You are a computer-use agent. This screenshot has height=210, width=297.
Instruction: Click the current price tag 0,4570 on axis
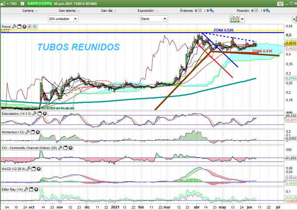[291, 44]
